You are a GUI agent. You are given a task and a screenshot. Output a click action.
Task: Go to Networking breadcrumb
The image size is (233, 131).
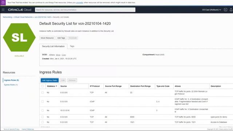tap(7, 17)
